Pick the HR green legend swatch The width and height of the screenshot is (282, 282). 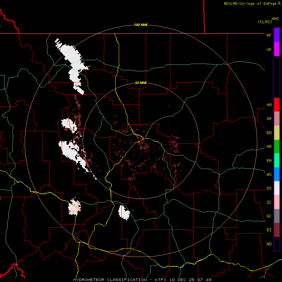point(277,147)
